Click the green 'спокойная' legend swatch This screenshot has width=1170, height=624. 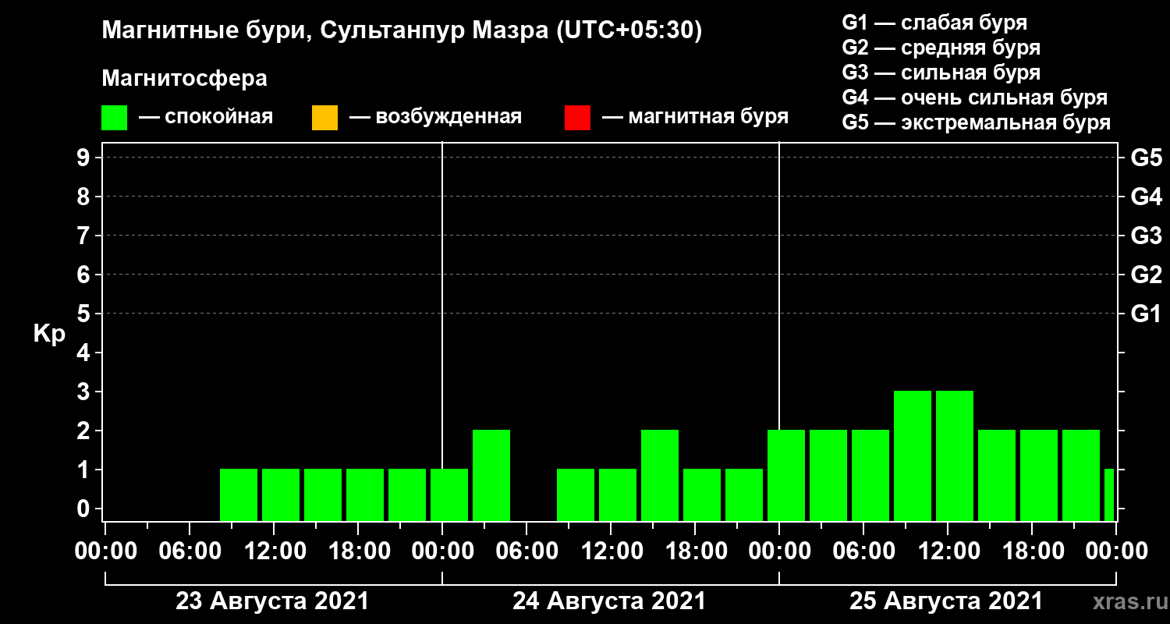pos(114,118)
